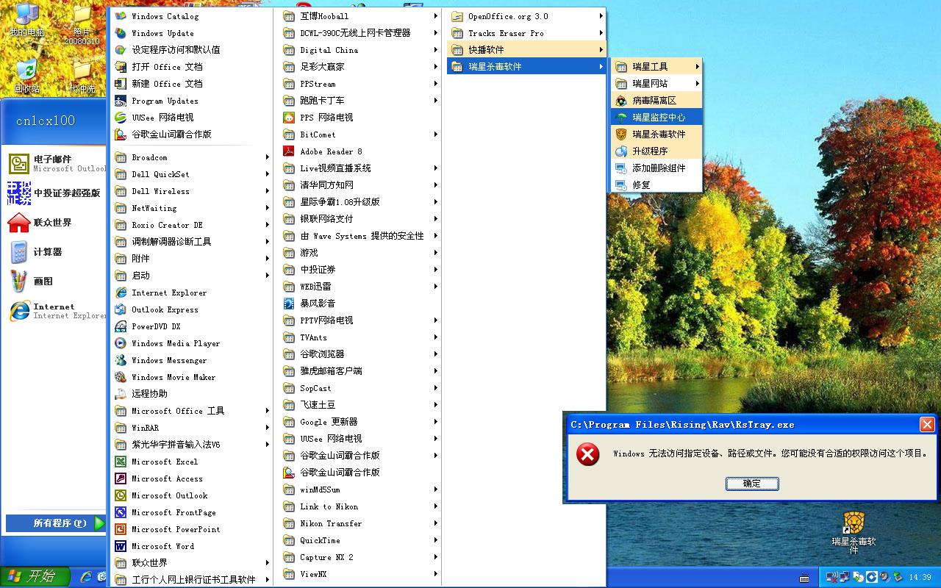Click the Microsoft FrontPage icon
Viewport: 941px width, 588px height.
[121, 512]
